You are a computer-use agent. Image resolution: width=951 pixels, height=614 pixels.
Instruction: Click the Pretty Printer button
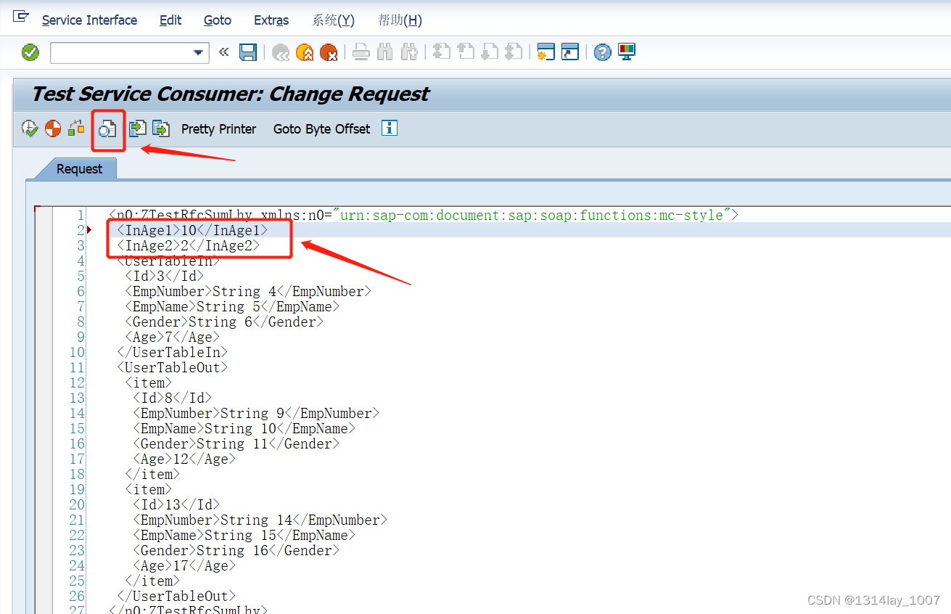(x=218, y=128)
